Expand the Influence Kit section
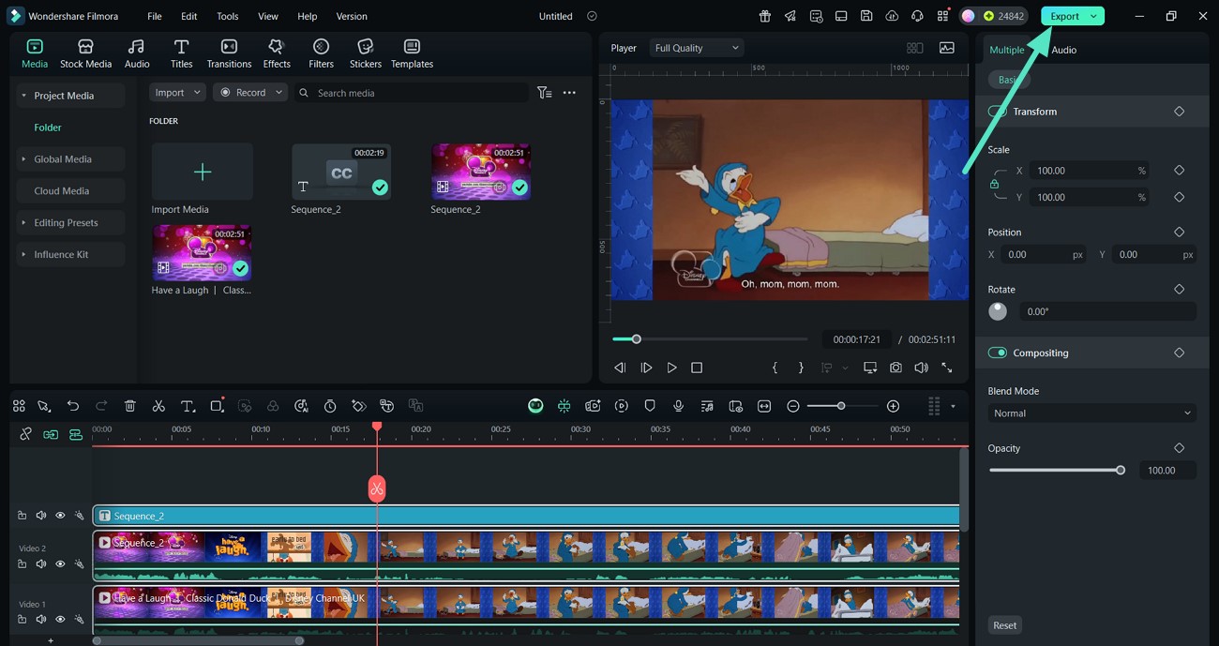The image size is (1219, 646). coord(23,255)
